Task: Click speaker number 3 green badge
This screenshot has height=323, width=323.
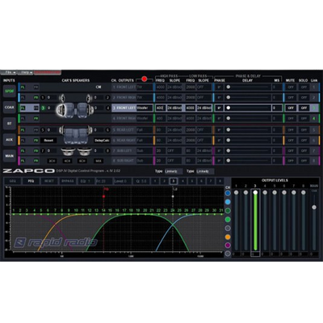Action: pos(43,108)
